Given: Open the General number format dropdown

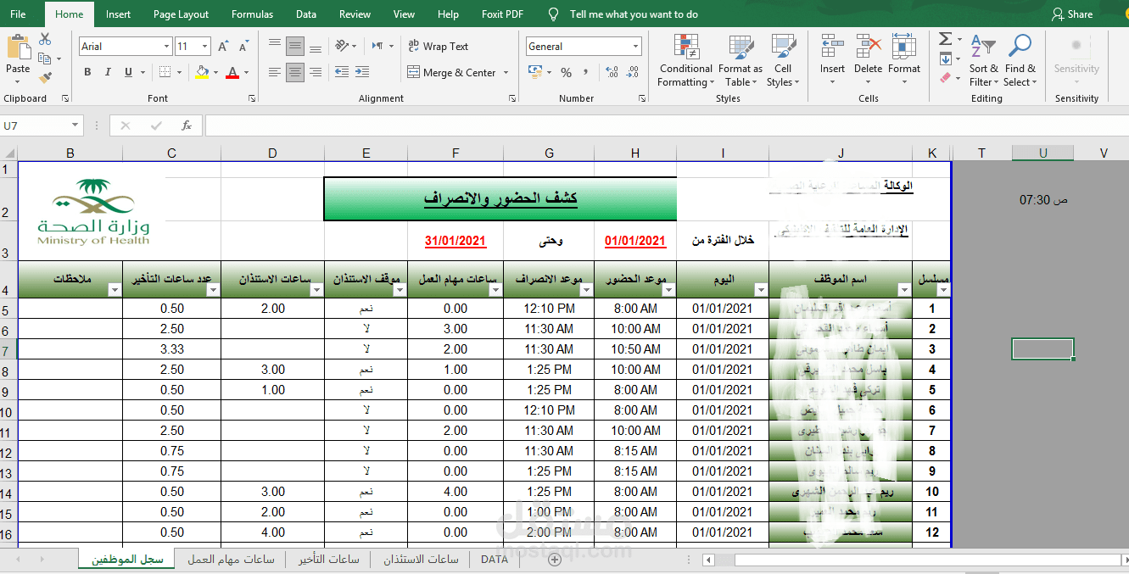Looking at the screenshot, I should 635,47.
